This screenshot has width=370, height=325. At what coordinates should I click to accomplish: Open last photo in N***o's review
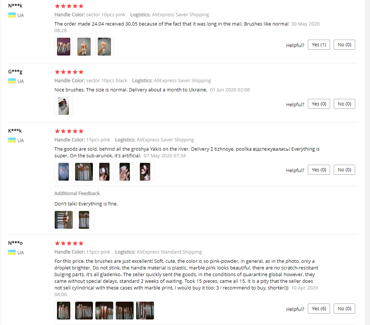click(145, 311)
